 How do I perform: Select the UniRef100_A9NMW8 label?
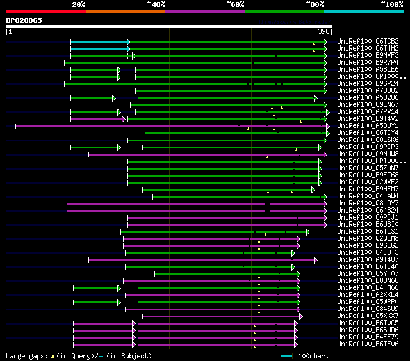click(x=368, y=154)
